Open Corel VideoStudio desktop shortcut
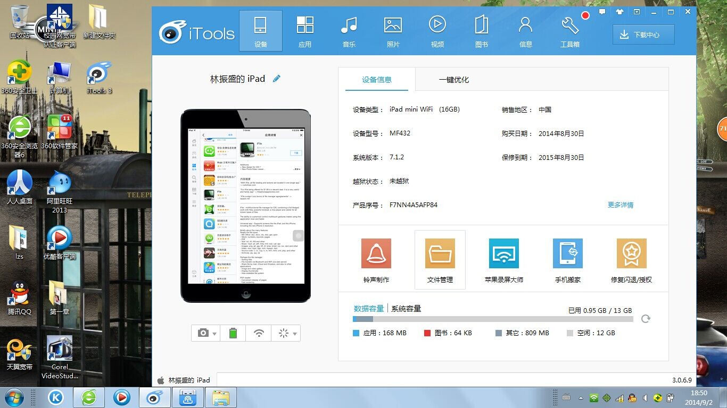This screenshot has height=408, width=727. click(60, 358)
